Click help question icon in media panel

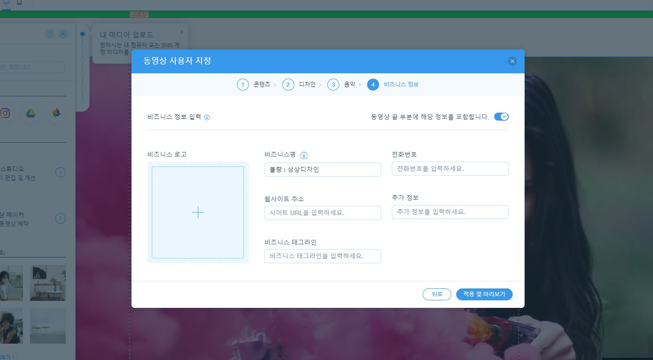[50, 34]
